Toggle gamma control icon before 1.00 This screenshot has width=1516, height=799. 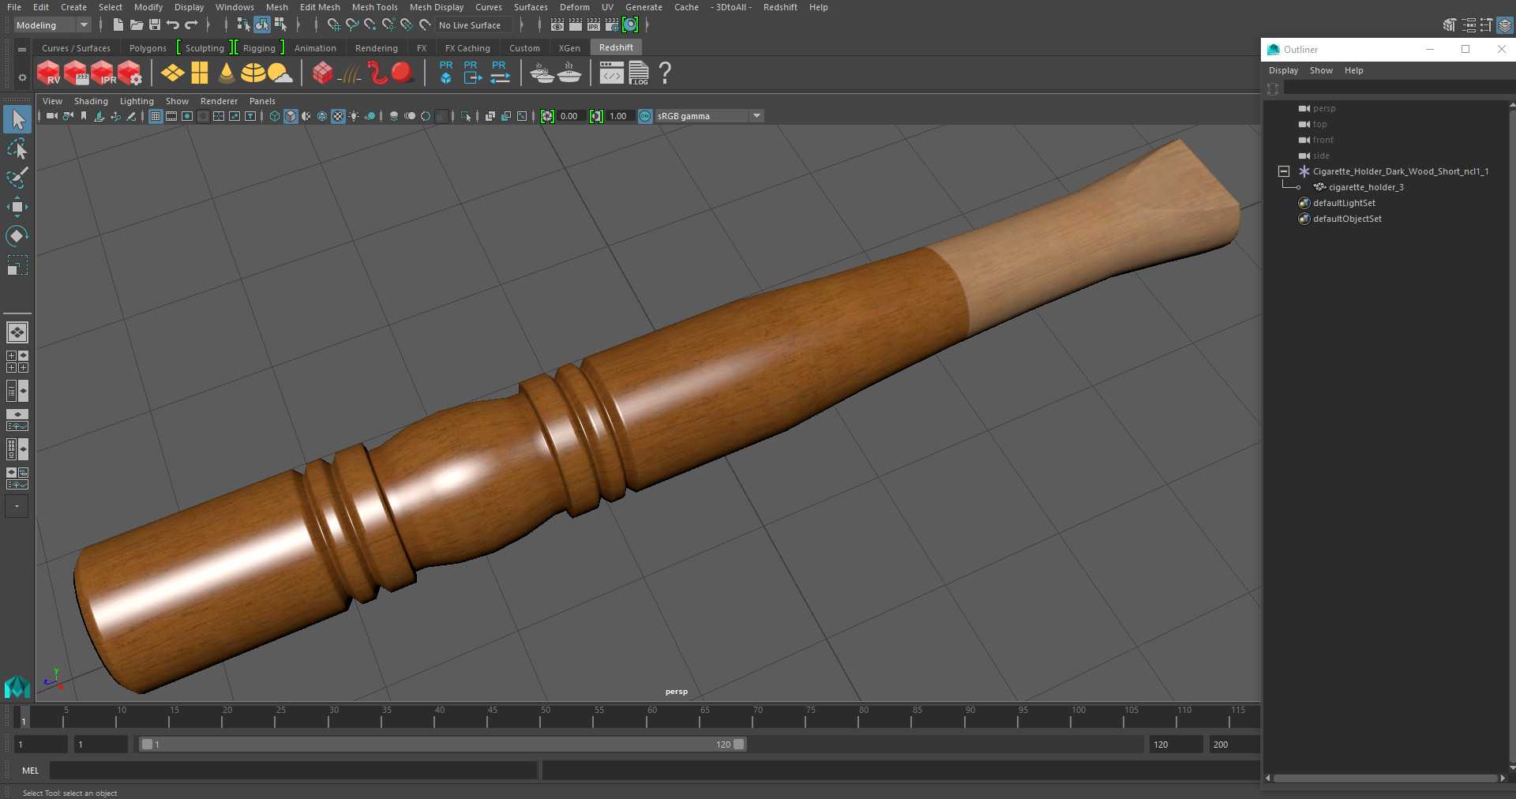click(596, 116)
